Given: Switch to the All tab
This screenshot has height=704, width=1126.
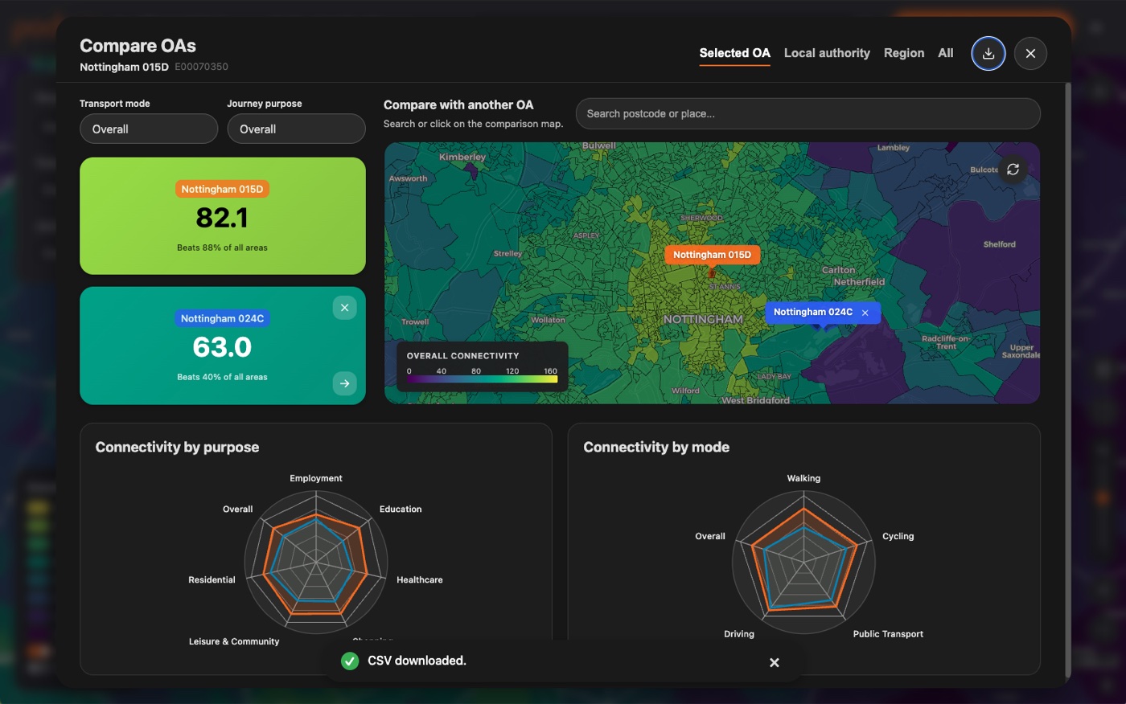Looking at the screenshot, I should point(946,53).
